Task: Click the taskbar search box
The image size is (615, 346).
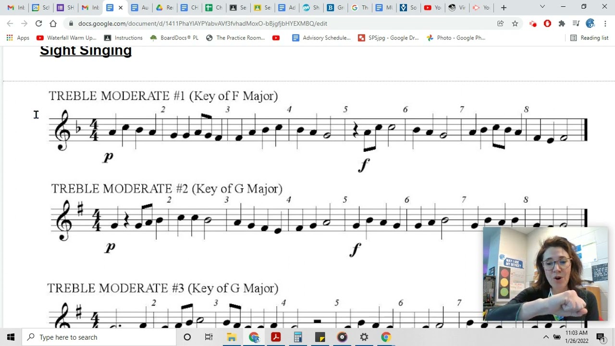Action: pos(99,337)
